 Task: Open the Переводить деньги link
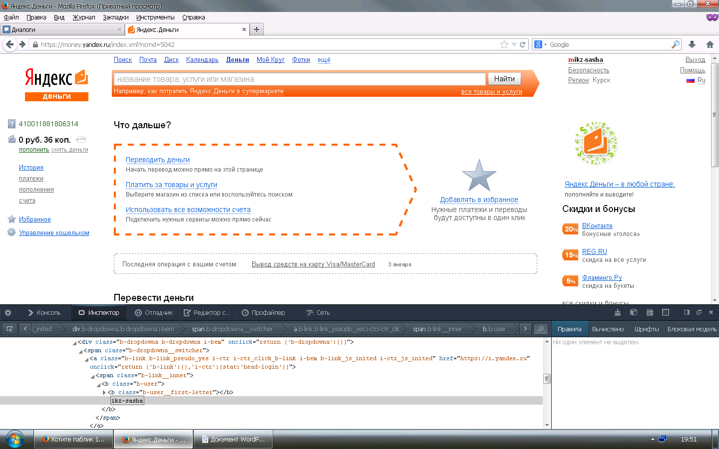158,160
